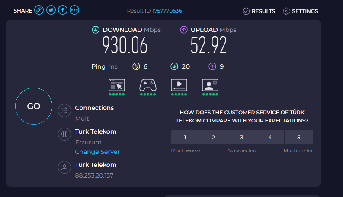Choose rating 4 for Türk Telekom

point(270,137)
